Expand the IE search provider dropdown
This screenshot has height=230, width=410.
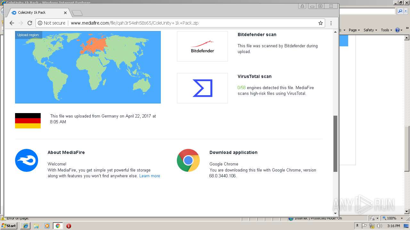(x=405, y=11)
